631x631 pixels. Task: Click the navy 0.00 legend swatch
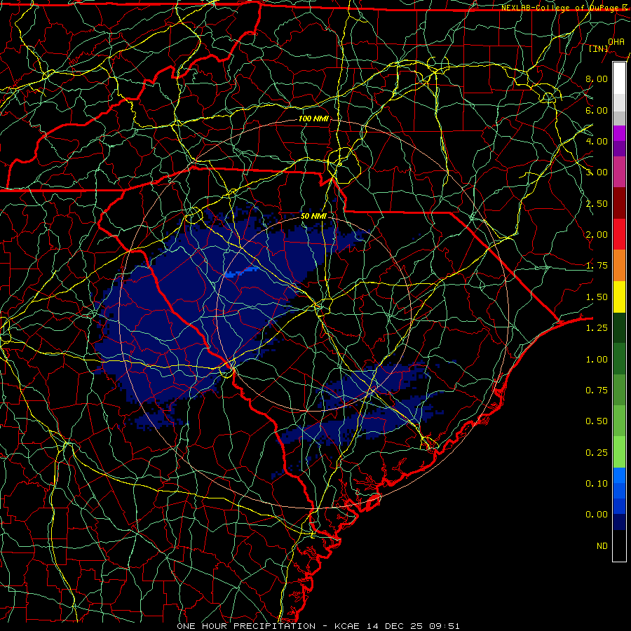tap(619, 522)
